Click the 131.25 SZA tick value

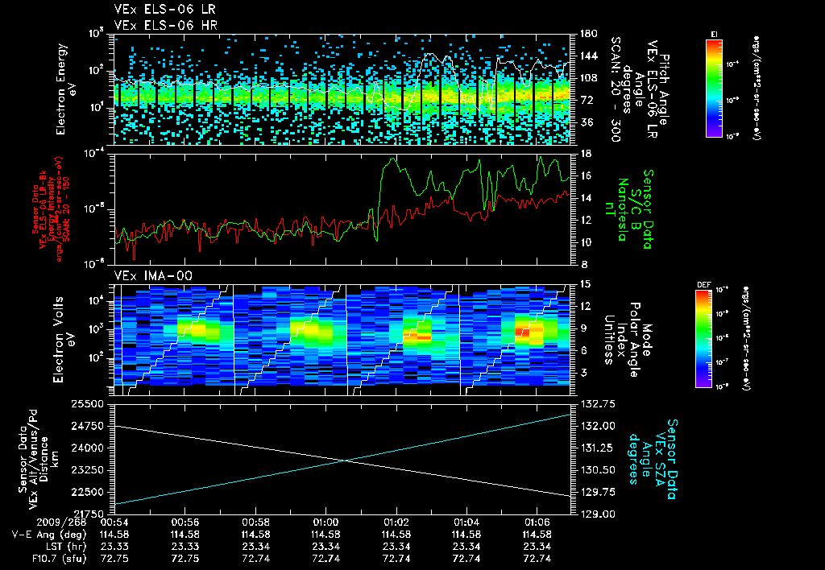(x=597, y=448)
